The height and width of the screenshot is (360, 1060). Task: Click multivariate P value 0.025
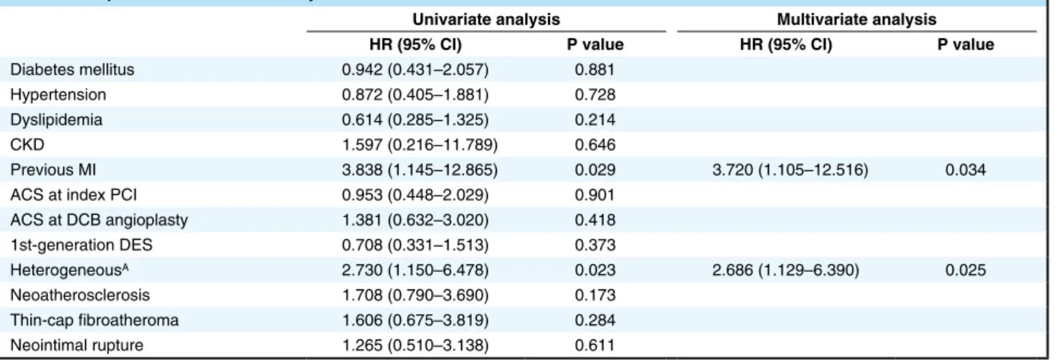click(x=966, y=271)
